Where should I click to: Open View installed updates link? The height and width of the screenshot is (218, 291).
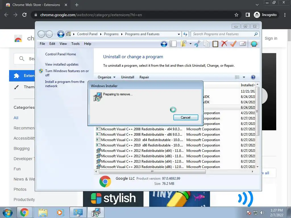62,64
